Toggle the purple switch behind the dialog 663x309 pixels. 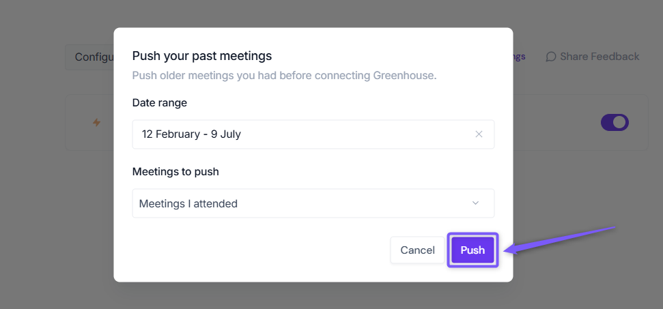[615, 122]
